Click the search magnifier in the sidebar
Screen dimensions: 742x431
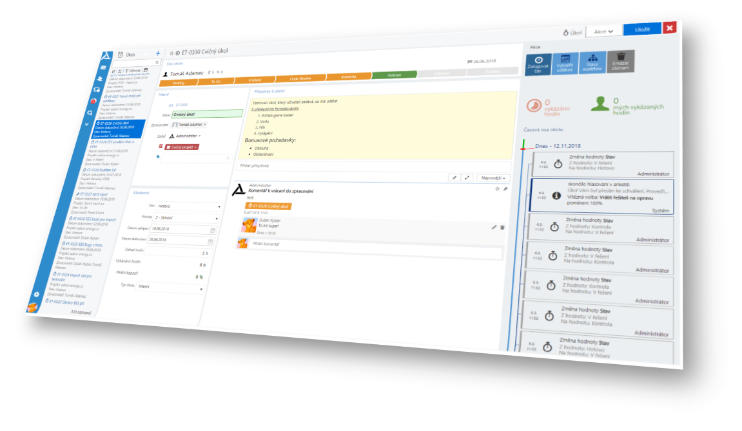[90, 113]
